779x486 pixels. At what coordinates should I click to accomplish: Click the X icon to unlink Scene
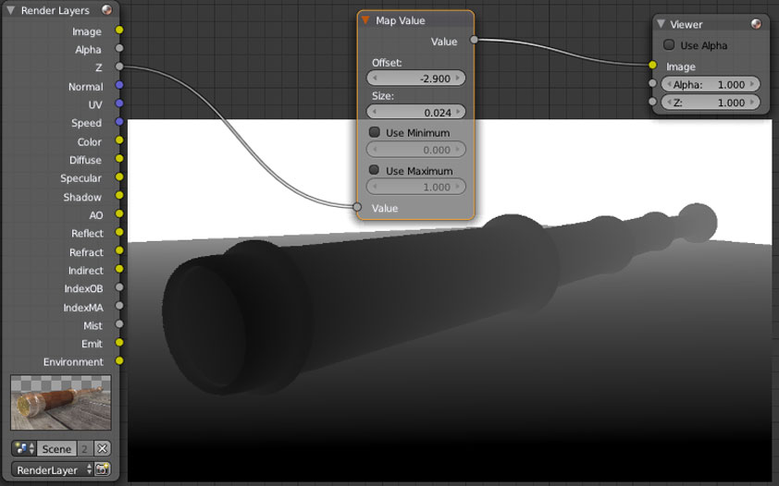coord(102,448)
